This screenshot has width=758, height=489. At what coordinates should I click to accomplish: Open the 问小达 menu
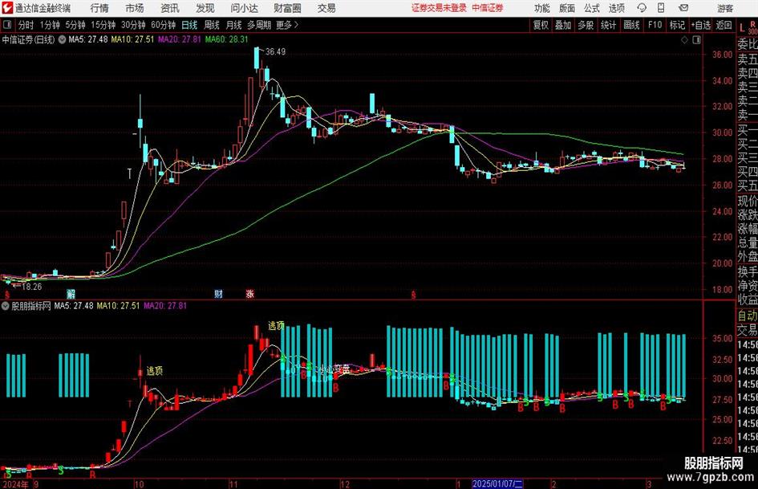coord(244,8)
